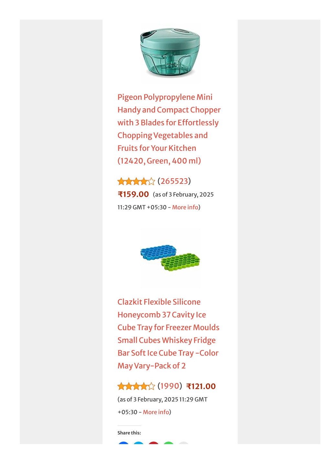331x468 pixels.
Task: Select the ₹121.00 ice tray price
Action: coord(201,386)
